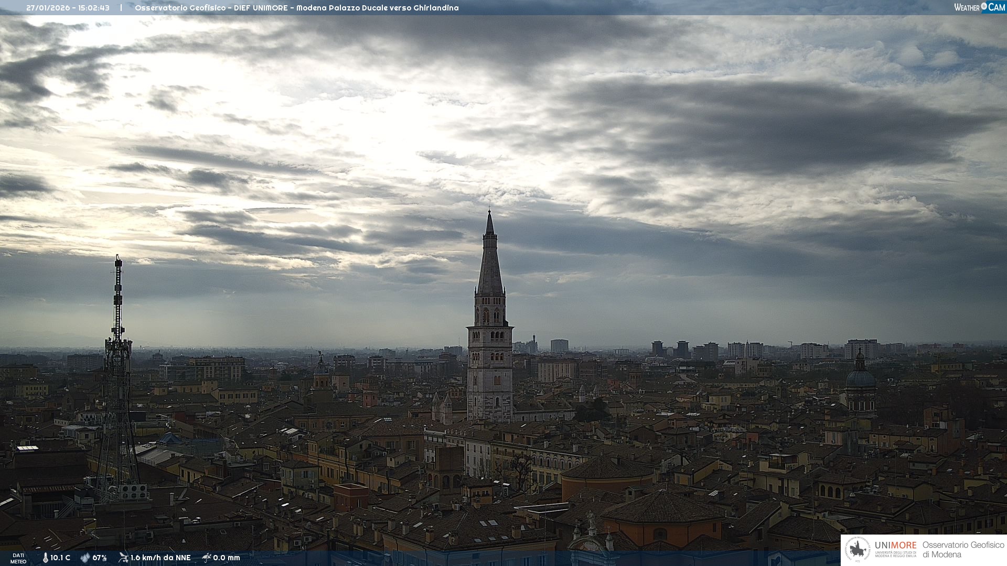Click the rain umbrella precipitation icon
The image size is (1007, 566).
tap(207, 558)
